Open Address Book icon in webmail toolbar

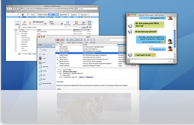coord(77,23)
